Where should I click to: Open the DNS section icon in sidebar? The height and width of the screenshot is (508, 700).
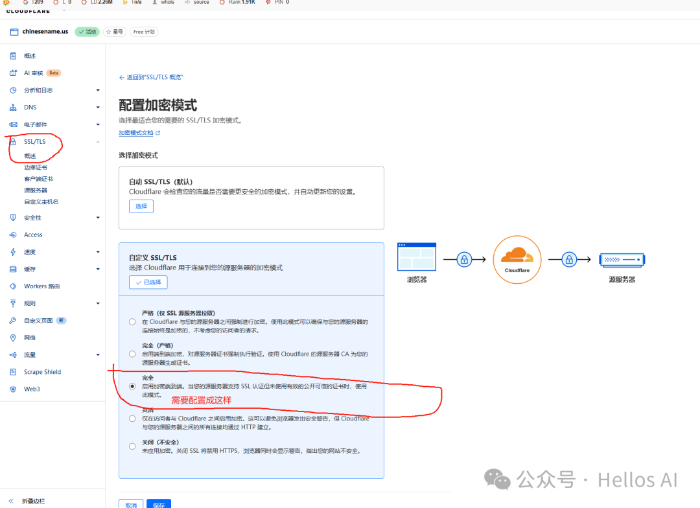click(13, 107)
